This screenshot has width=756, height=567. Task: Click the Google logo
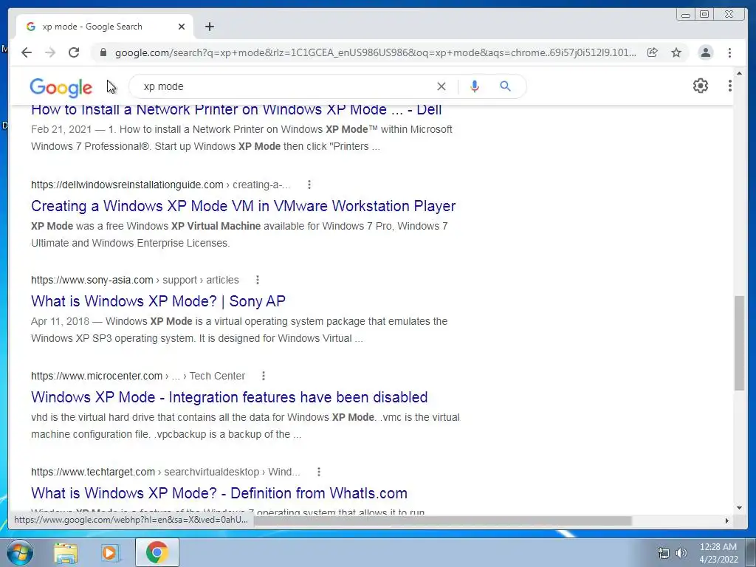61,87
